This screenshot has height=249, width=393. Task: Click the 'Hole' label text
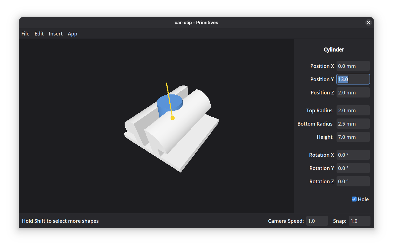(x=363, y=199)
